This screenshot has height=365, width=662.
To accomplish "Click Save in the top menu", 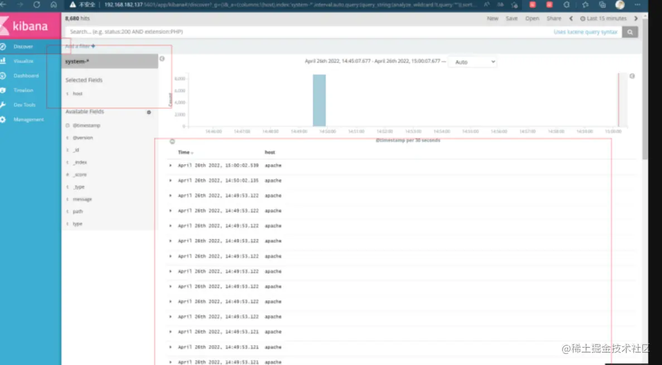I will coord(512,18).
